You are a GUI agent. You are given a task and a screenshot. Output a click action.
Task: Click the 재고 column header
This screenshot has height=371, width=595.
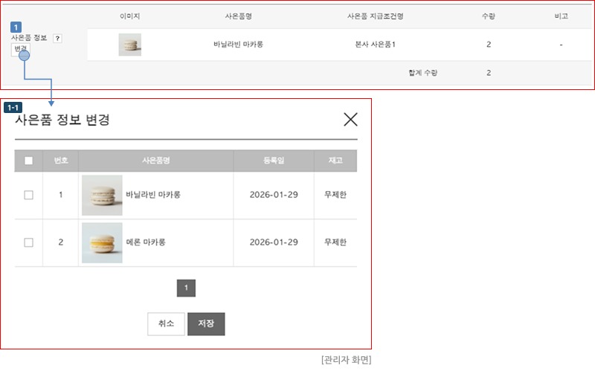(335, 161)
